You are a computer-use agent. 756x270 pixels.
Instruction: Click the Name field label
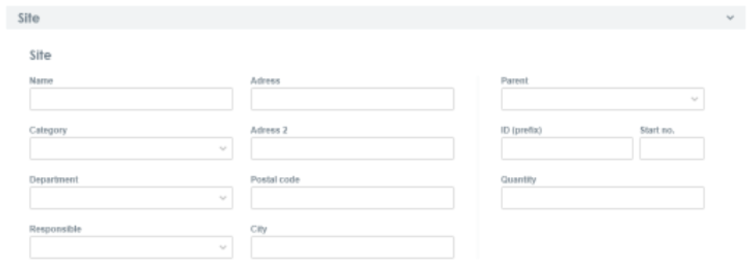[x=41, y=81]
